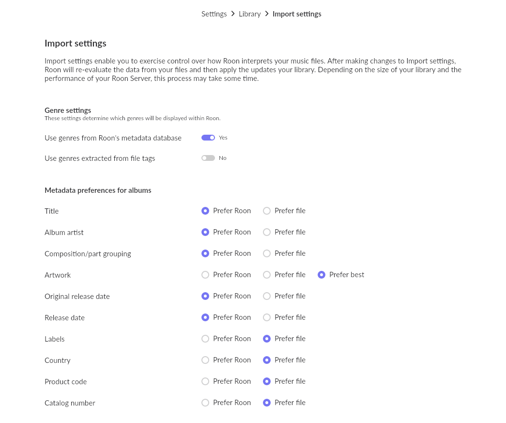Set Catalog number to Prefer Roon
Image resolution: width=506 pixels, height=423 pixels.
click(205, 403)
